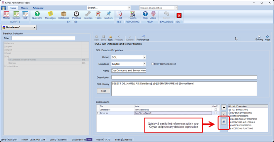The width and height of the screenshot is (274, 142).
Task: Click the red Exit icon
Action: point(179,15)
